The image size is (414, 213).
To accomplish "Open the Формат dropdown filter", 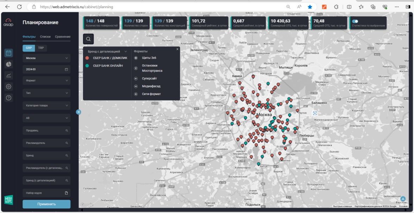I will (x=46, y=80).
